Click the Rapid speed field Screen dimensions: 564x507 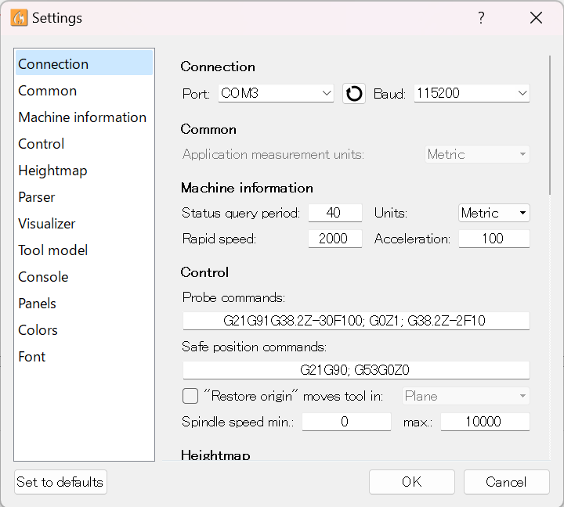(335, 239)
